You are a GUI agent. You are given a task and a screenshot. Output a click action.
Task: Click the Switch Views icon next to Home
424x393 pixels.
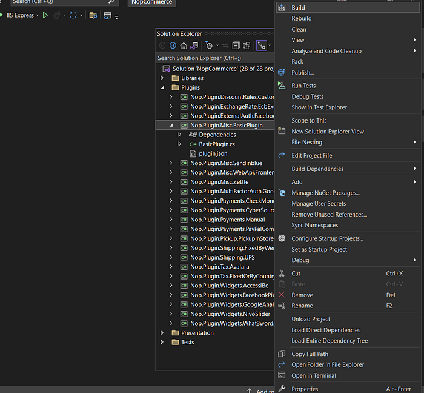[x=194, y=45]
